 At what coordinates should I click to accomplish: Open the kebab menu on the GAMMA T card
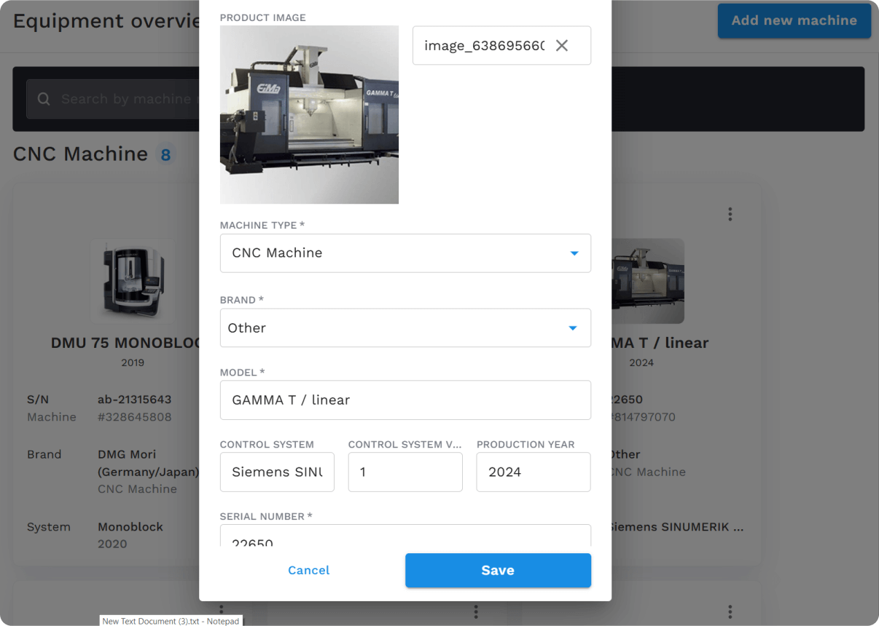730,213
